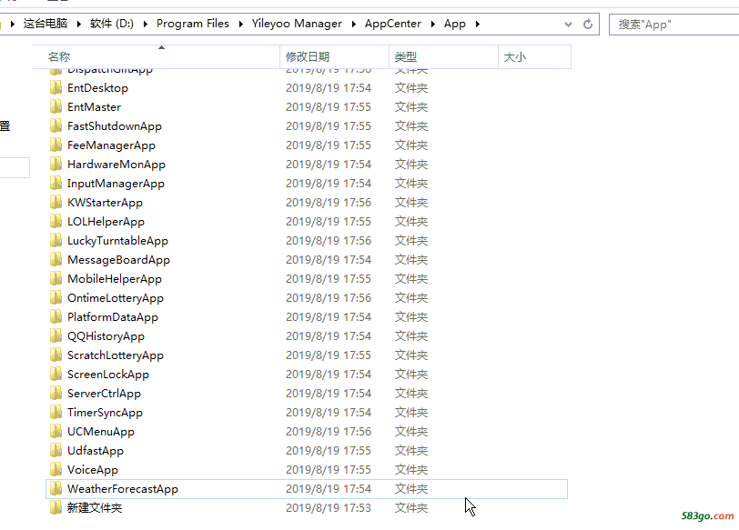The image size is (739, 530).
Task: Click the 类型 column header
Action: (405, 57)
